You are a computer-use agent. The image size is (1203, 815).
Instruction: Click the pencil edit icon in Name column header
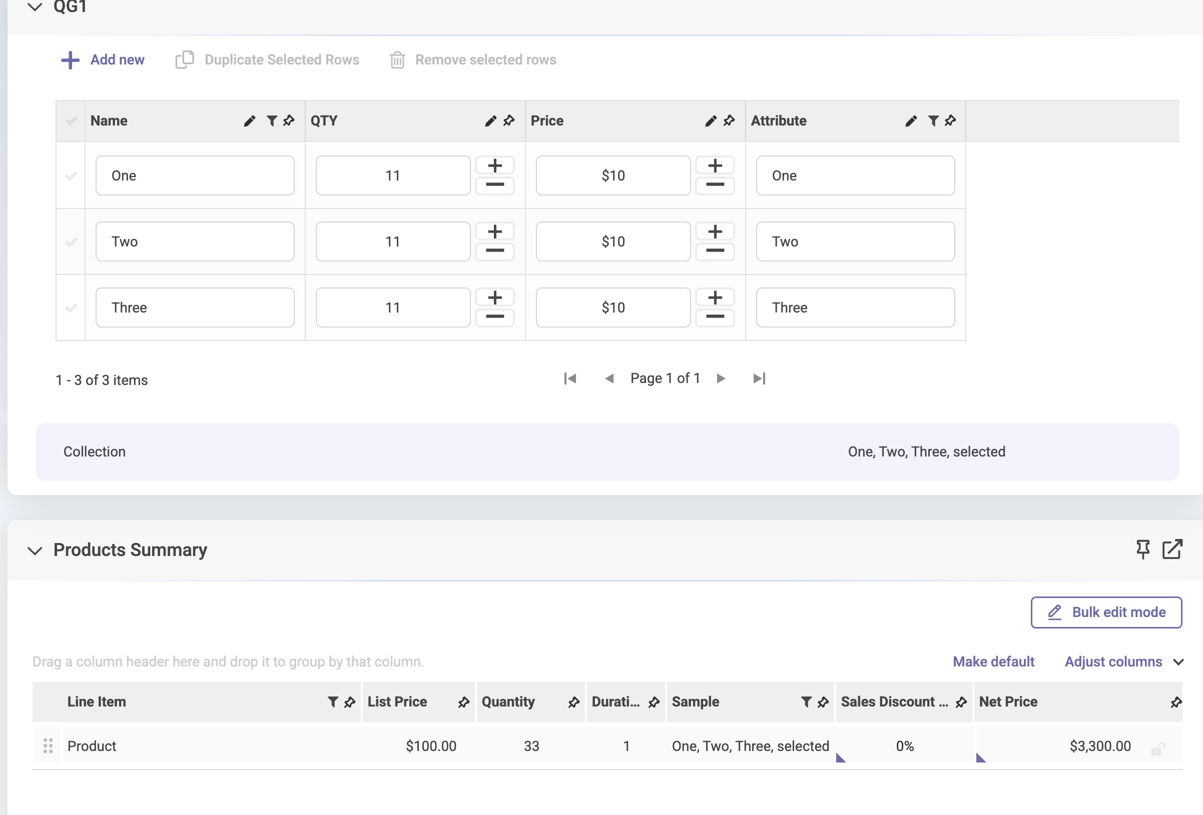click(x=250, y=121)
